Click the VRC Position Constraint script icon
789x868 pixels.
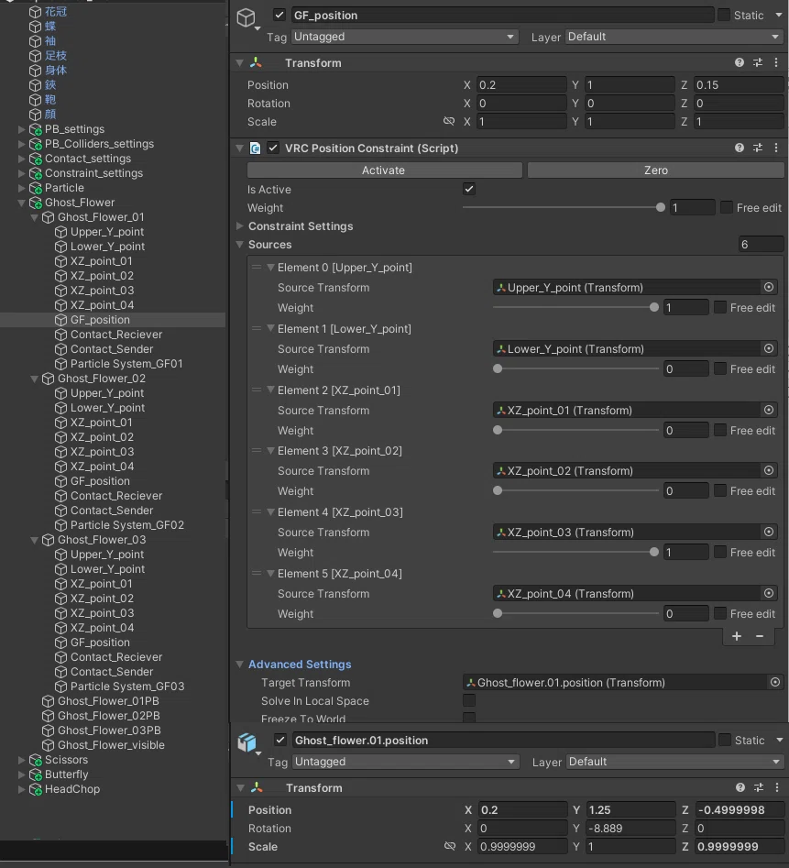pyautogui.click(x=255, y=148)
